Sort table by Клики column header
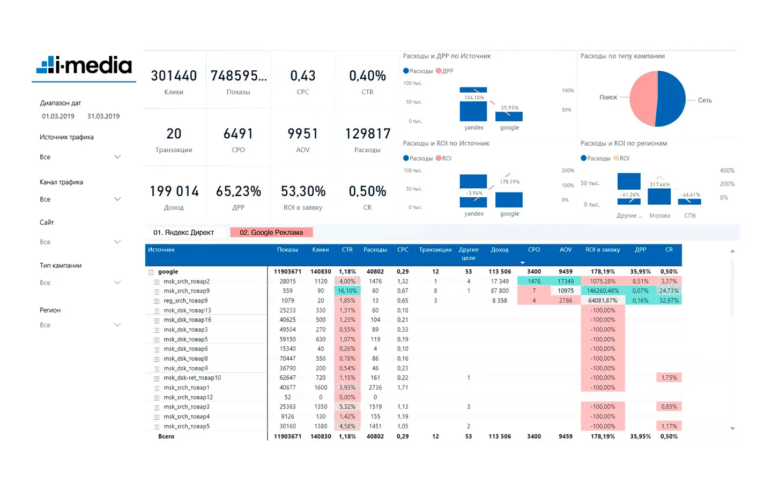 tap(321, 250)
